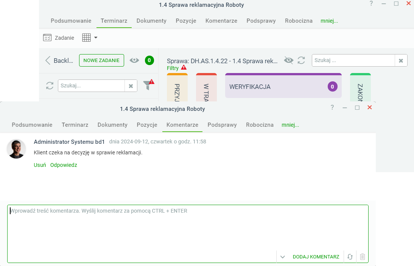414x266 pixels.
Task: Open Pozycje tab in the back window
Action: point(186,21)
